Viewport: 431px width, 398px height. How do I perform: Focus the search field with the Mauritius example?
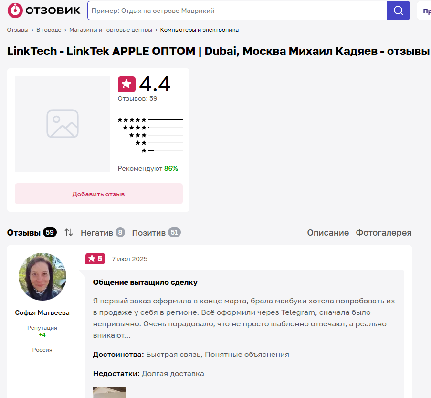coord(237,11)
